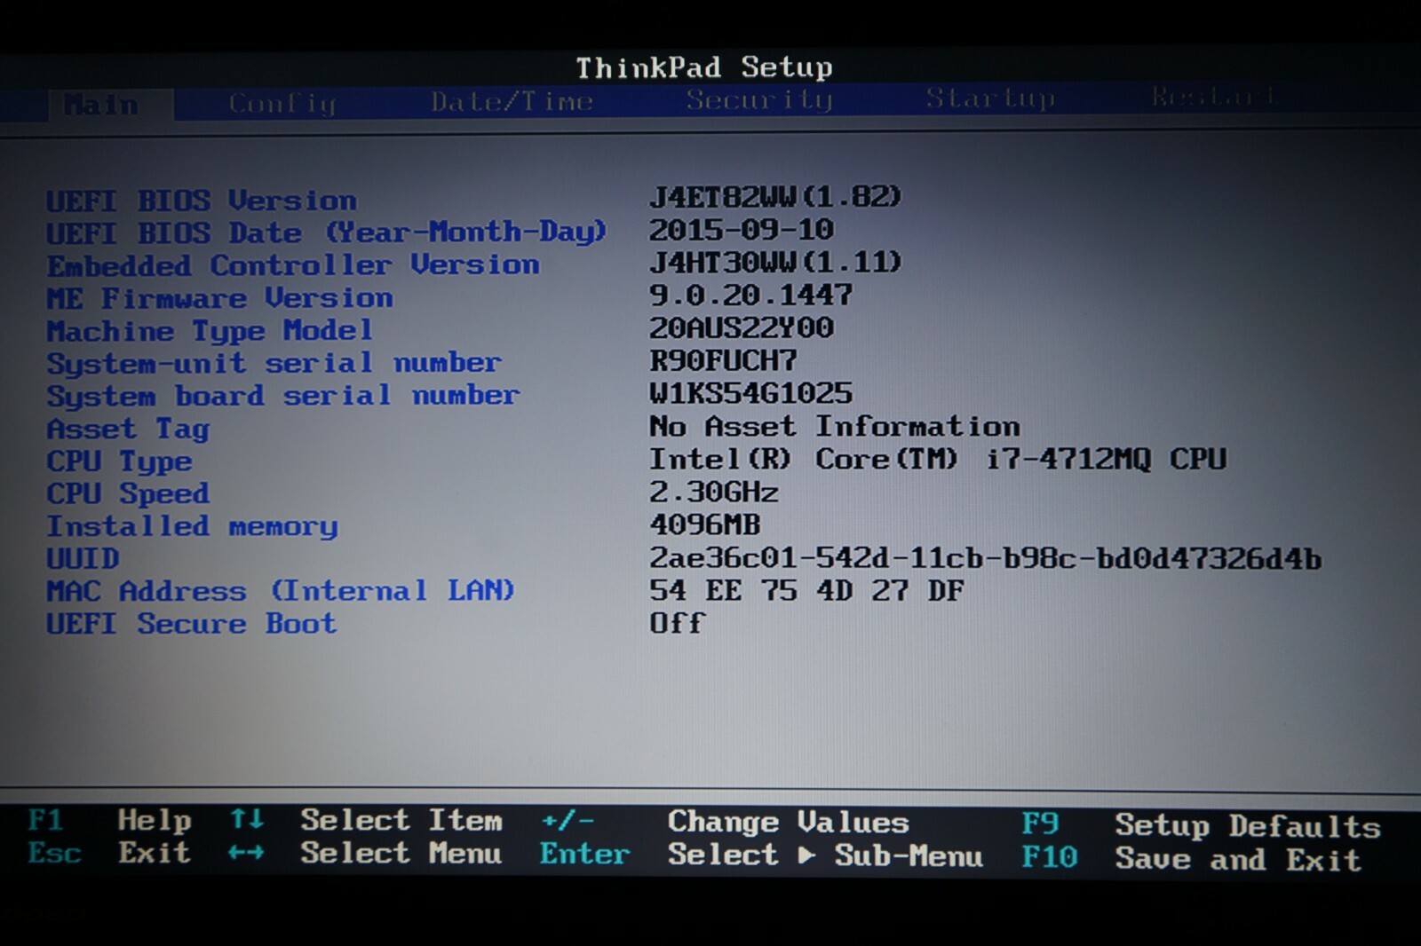Click the +/- key hint
This screenshot has width=1421, height=946.
(x=567, y=821)
